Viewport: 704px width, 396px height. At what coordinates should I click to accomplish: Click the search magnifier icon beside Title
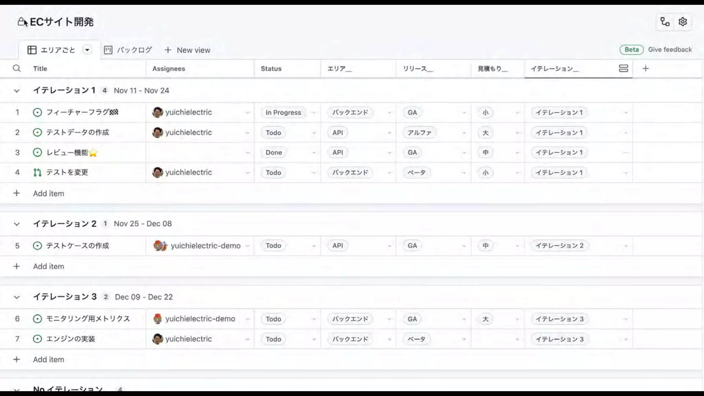click(16, 68)
